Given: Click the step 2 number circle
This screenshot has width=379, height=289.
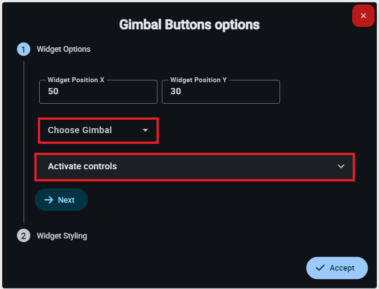Looking at the screenshot, I should point(24,235).
